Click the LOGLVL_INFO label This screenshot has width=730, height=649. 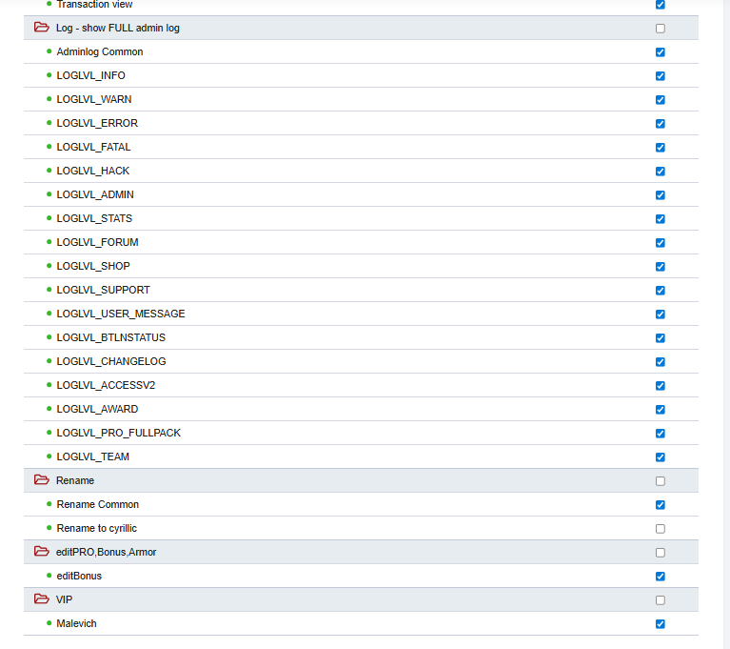click(90, 75)
